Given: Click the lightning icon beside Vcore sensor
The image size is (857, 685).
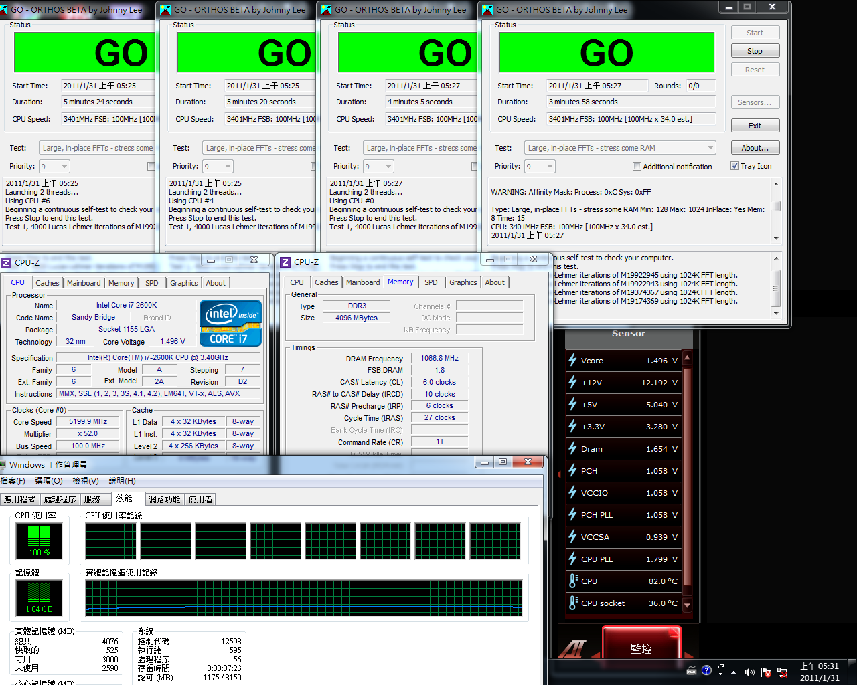Looking at the screenshot, I should click(x=572, y=360).
